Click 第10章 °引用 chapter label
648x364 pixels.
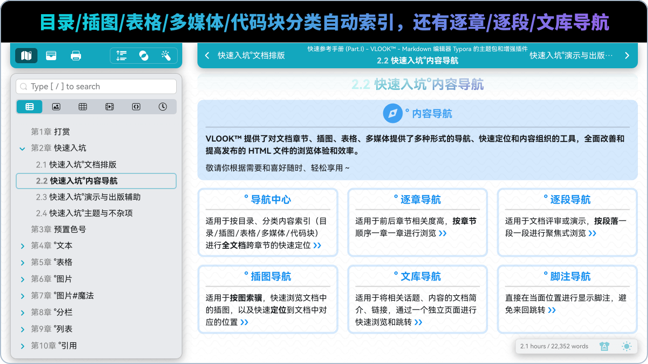pyautogui.click(x=54, y=346)
